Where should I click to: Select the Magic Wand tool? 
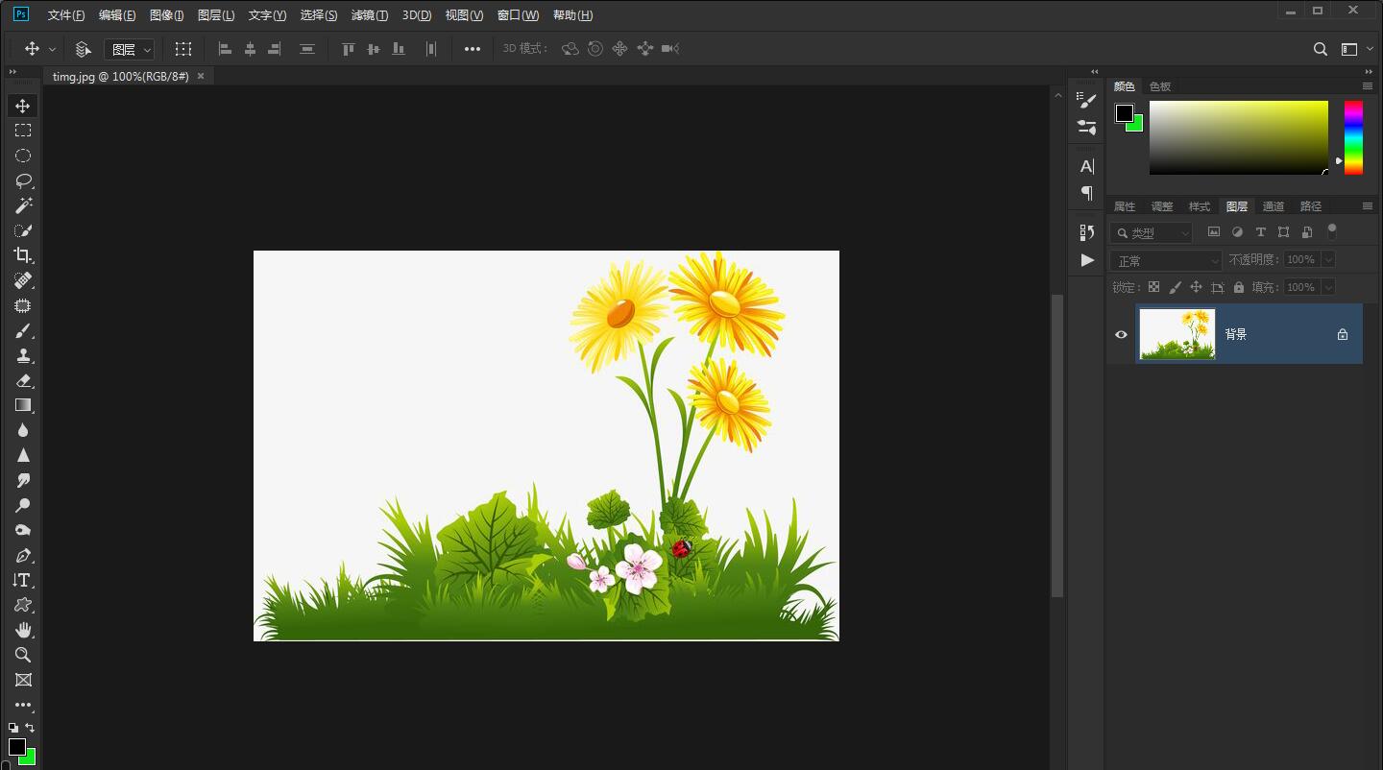tap(23, 205)
